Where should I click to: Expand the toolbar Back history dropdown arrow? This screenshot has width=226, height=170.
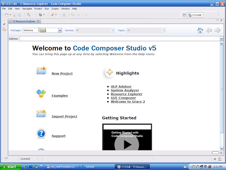tap(82, 15)
